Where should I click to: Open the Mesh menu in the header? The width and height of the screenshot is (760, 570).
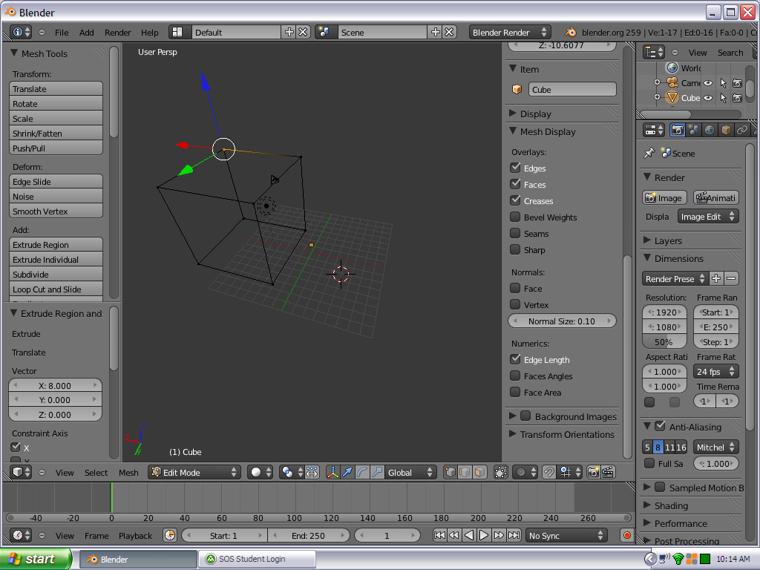(x=128, y=472)
